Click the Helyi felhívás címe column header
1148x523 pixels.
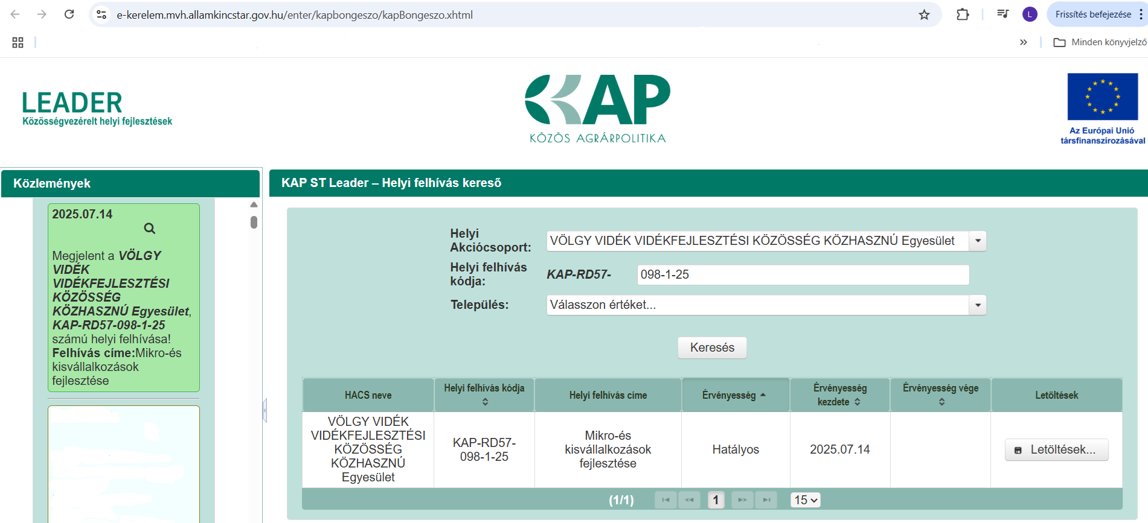(608, 395)
